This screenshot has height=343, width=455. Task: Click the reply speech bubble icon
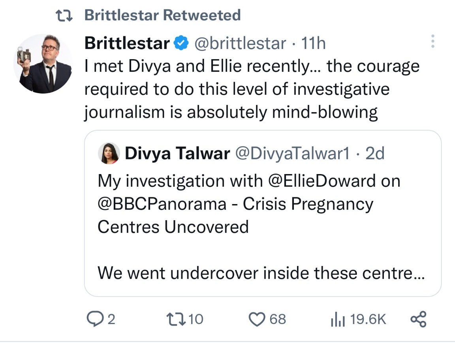point(95,319)
